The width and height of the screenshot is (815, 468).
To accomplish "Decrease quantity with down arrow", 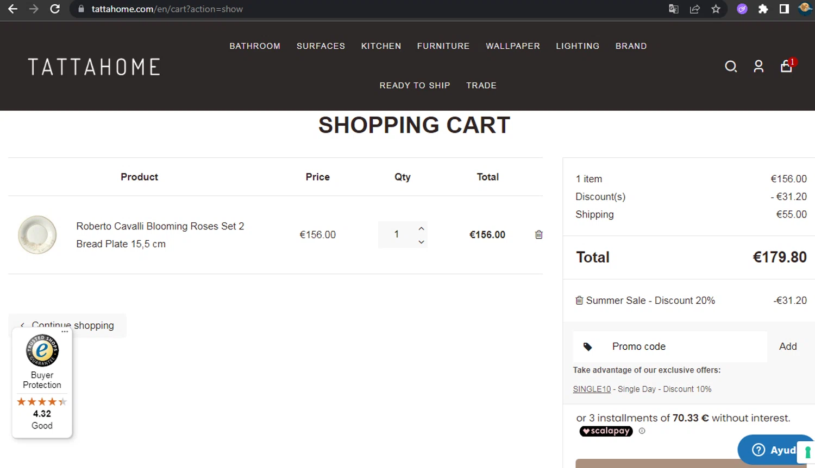I will (x=421, y=242).
